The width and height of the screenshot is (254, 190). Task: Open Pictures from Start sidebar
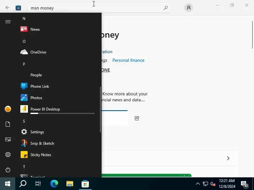8,139
